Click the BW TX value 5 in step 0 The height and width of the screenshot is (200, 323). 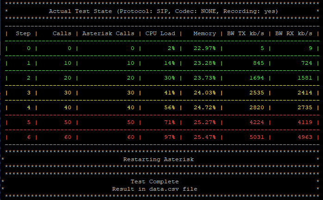click(x=262, y=48)
